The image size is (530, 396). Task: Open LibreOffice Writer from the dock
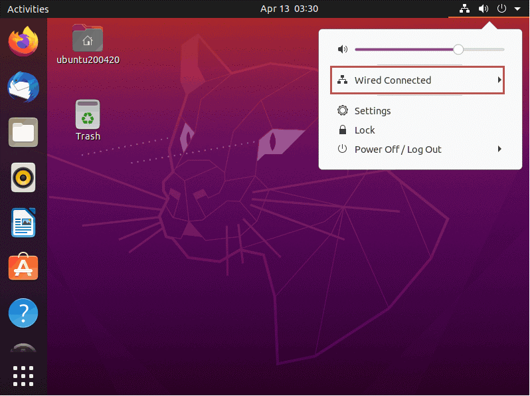[23, 223]
